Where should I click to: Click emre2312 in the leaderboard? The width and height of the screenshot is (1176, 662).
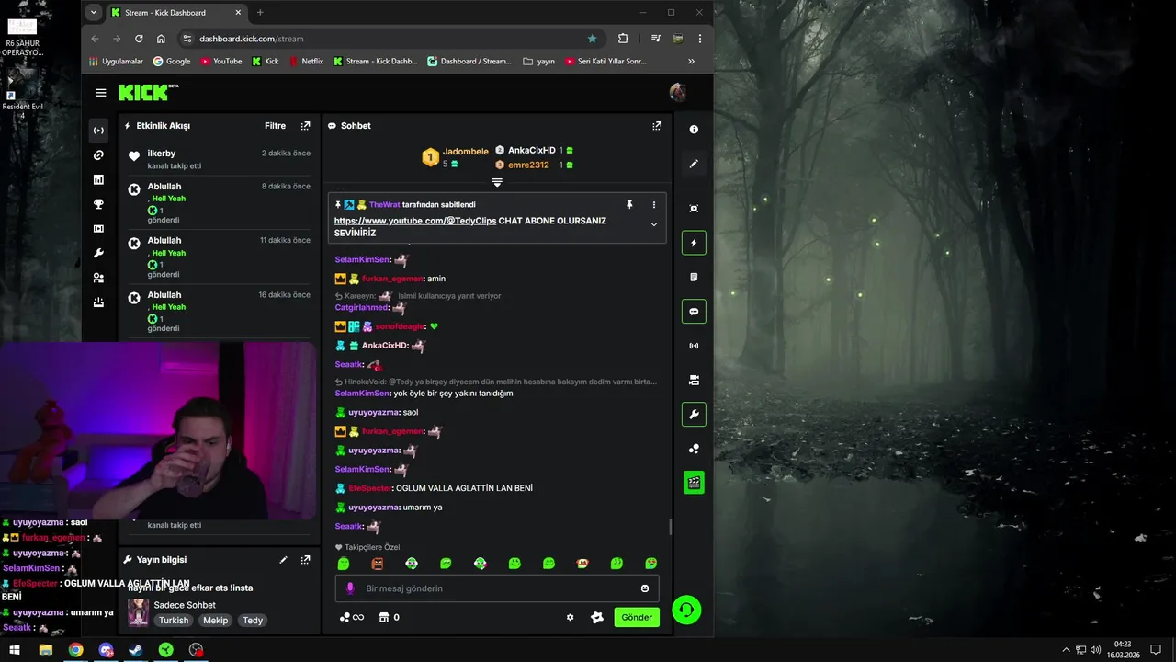coord(528,165)
